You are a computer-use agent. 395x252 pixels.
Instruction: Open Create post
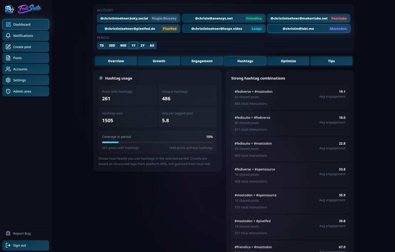coord(26,47)
